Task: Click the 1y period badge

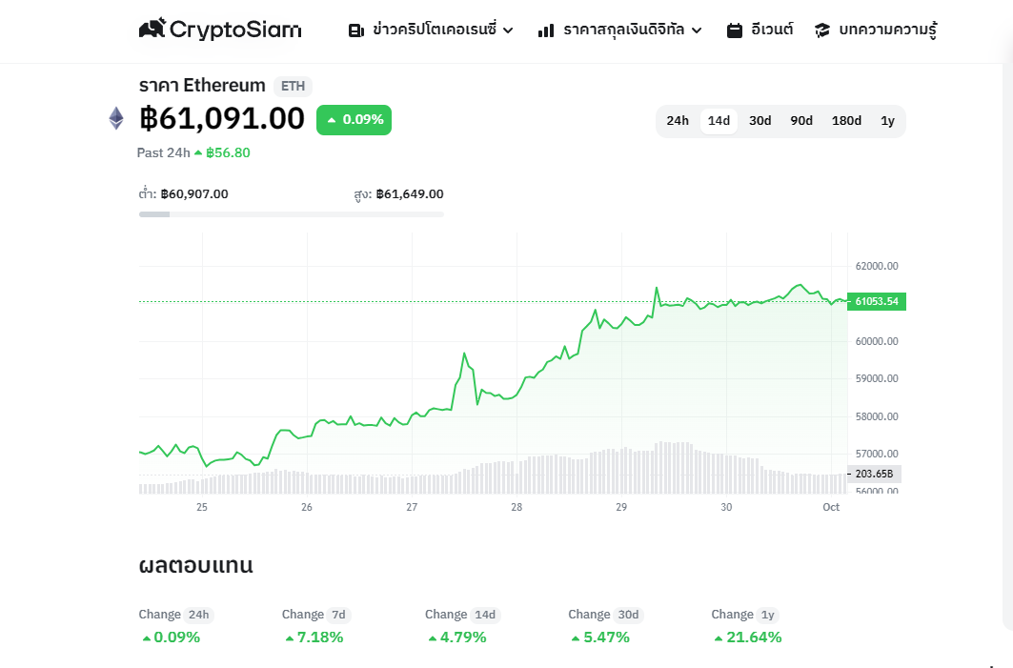Action: [x=767, y=615]
